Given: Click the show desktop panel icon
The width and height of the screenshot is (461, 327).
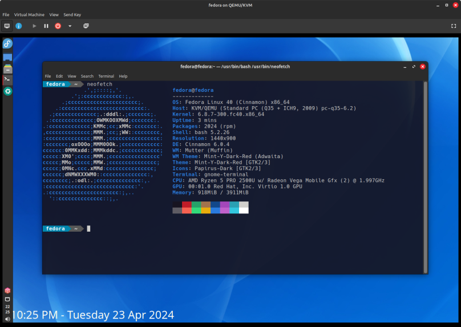Looking at the screenshot, I should coord(7,57).
